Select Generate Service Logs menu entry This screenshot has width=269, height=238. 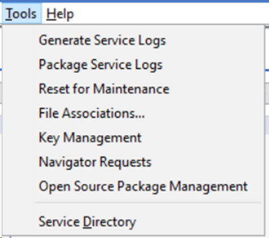coord(133,40)
